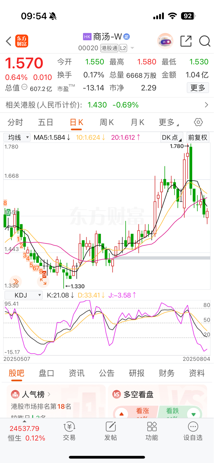Tap the share icon
The image size is (214, 463).
[x=186, y=41]
